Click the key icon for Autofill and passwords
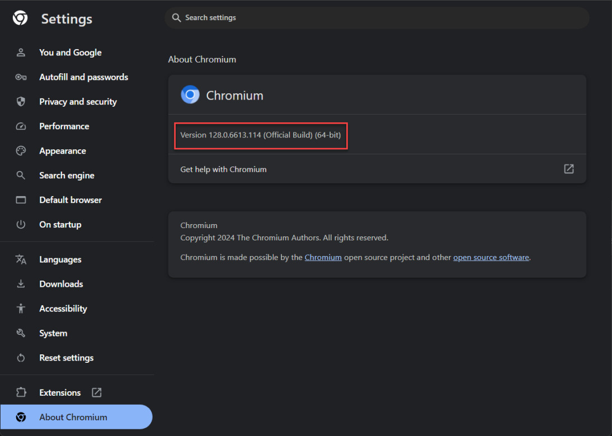 click(x=21, y=77)
